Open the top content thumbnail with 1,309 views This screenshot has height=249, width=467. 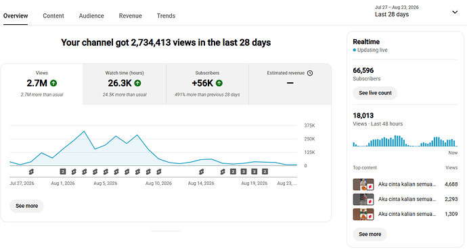coord(363,214)
